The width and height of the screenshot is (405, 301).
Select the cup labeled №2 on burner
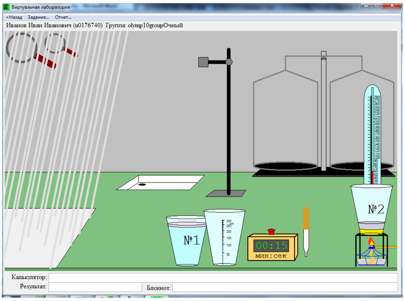372,209
